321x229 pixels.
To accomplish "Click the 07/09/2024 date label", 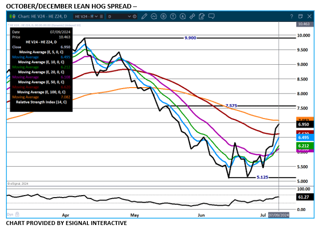I will coord(278,215).
